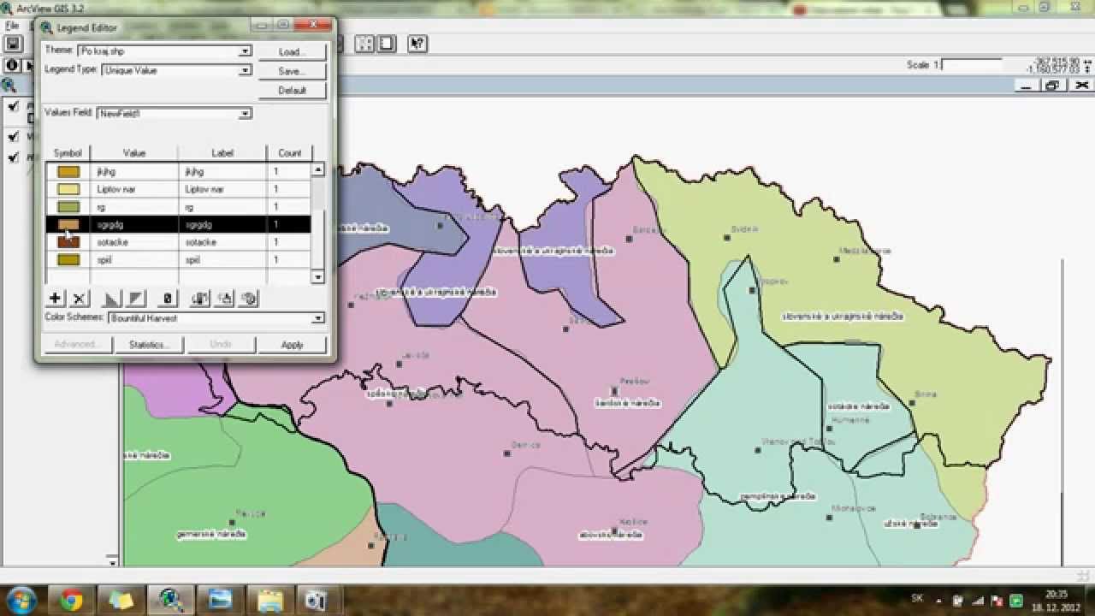Viewport: 1095px width, 616px height.
Task: Click the null value '0' icon
Action: point(168,298)
